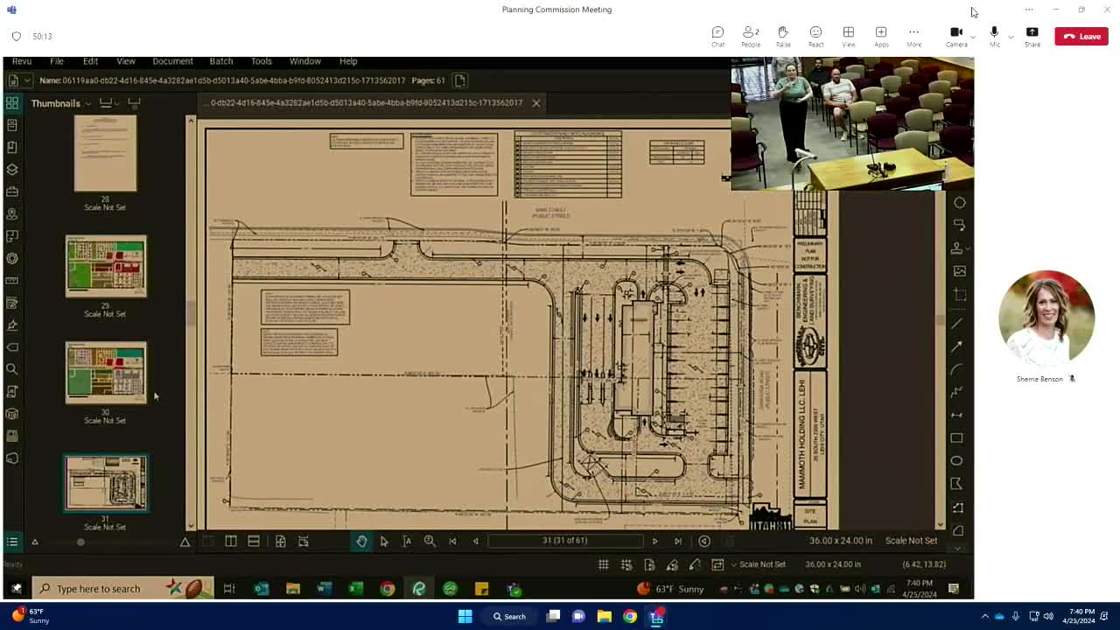Open the Tools menu

point(261,61)
